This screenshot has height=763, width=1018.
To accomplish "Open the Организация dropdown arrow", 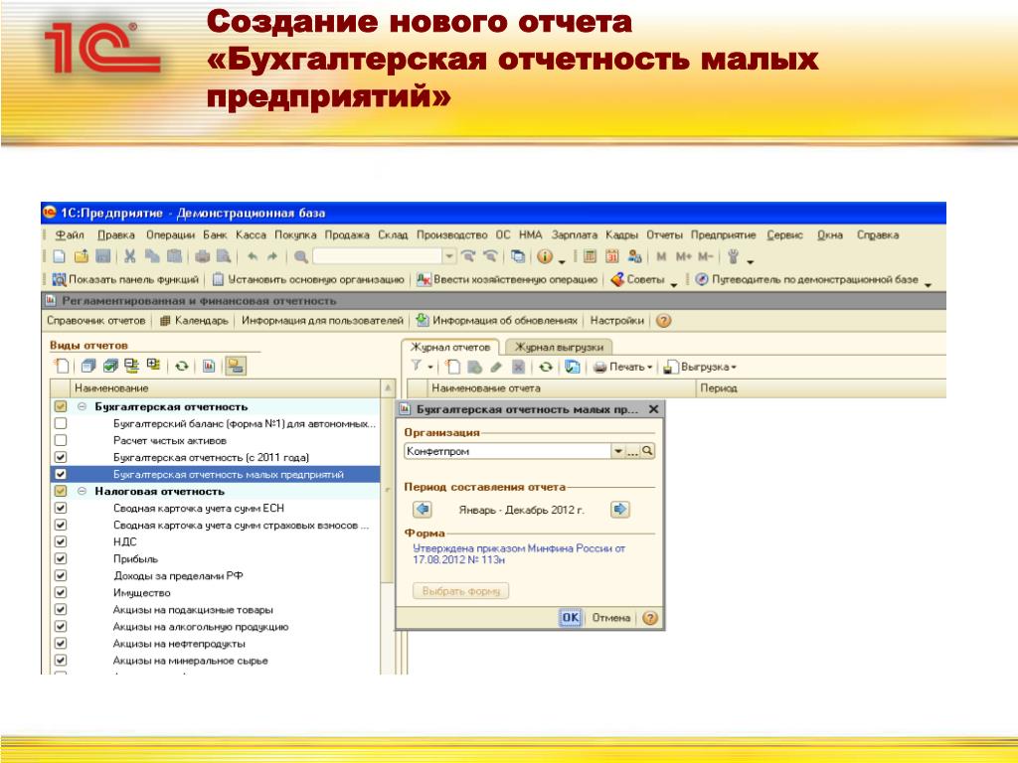I will click(618, 450).
